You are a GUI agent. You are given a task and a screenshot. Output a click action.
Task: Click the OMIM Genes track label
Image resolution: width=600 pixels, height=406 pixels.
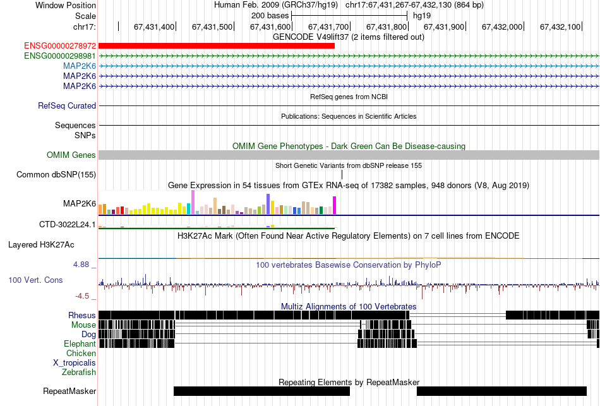click(x=71, y=155)
